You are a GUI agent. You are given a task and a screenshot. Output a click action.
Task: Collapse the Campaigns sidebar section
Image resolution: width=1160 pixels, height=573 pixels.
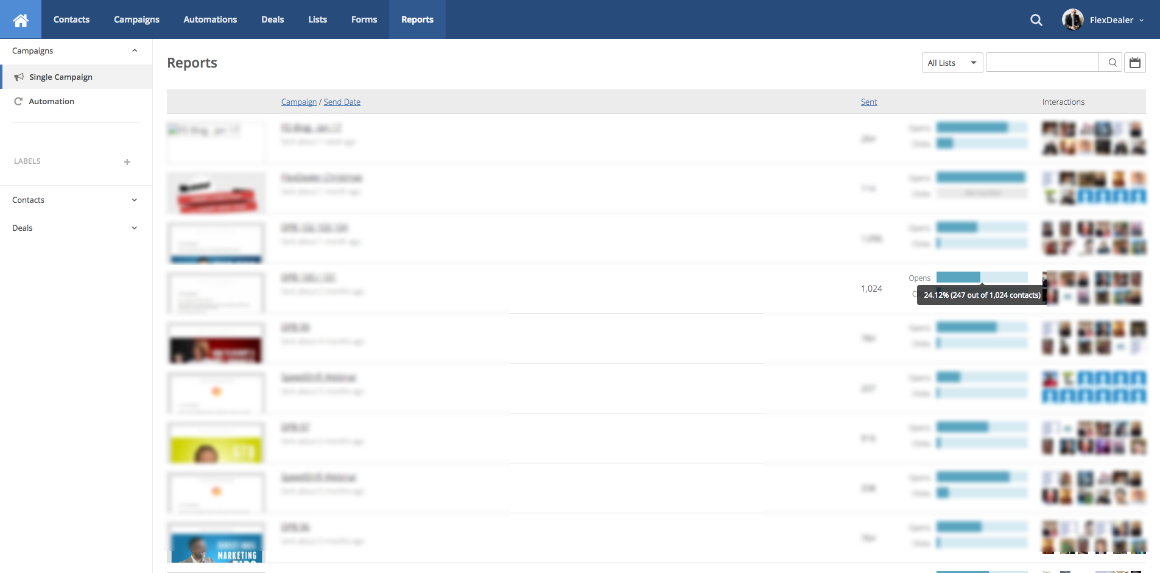(x=135, y=51)
